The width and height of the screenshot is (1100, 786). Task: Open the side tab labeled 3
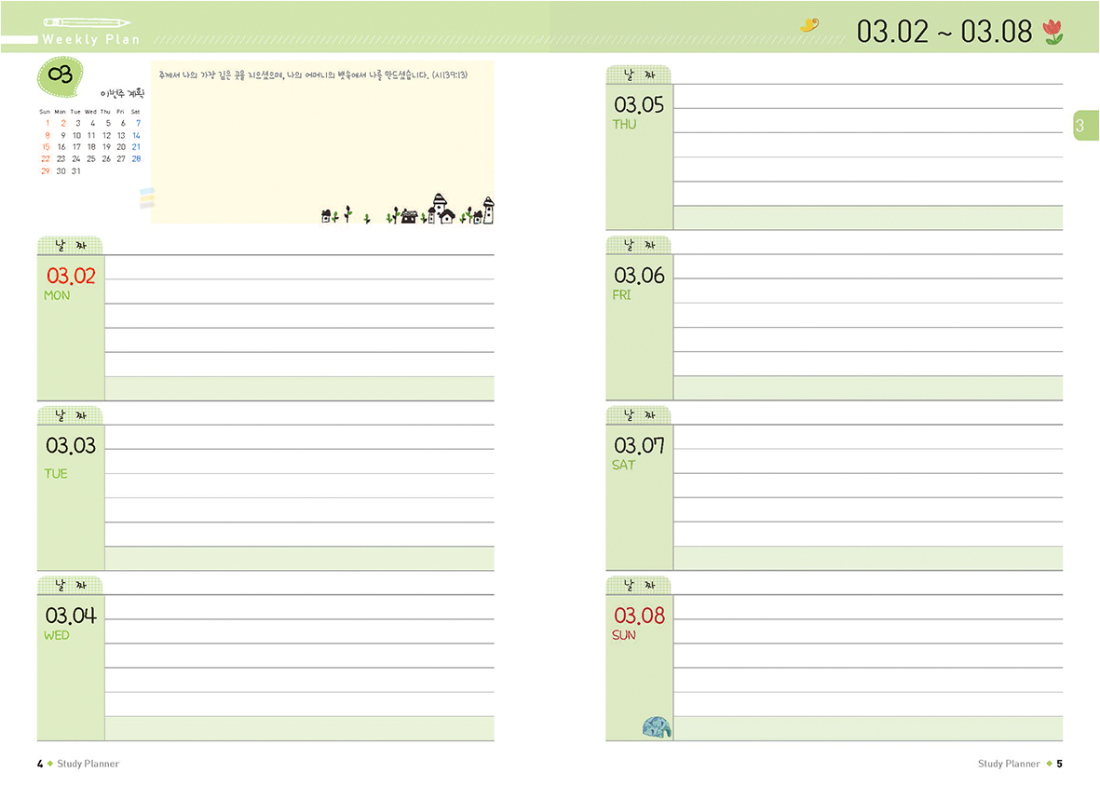(x=1080, y=126)
